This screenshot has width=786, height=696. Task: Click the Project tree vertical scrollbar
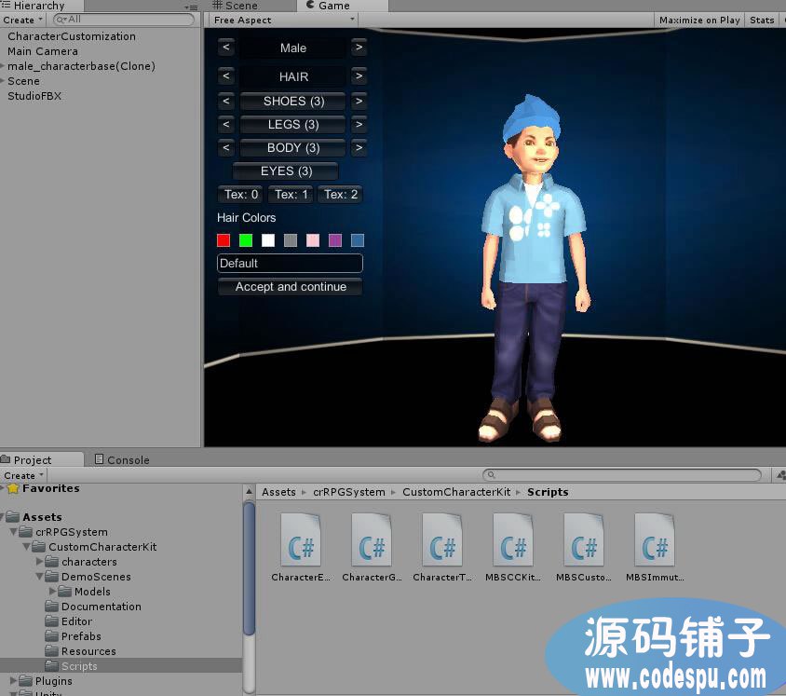click(x=249, y=569)
